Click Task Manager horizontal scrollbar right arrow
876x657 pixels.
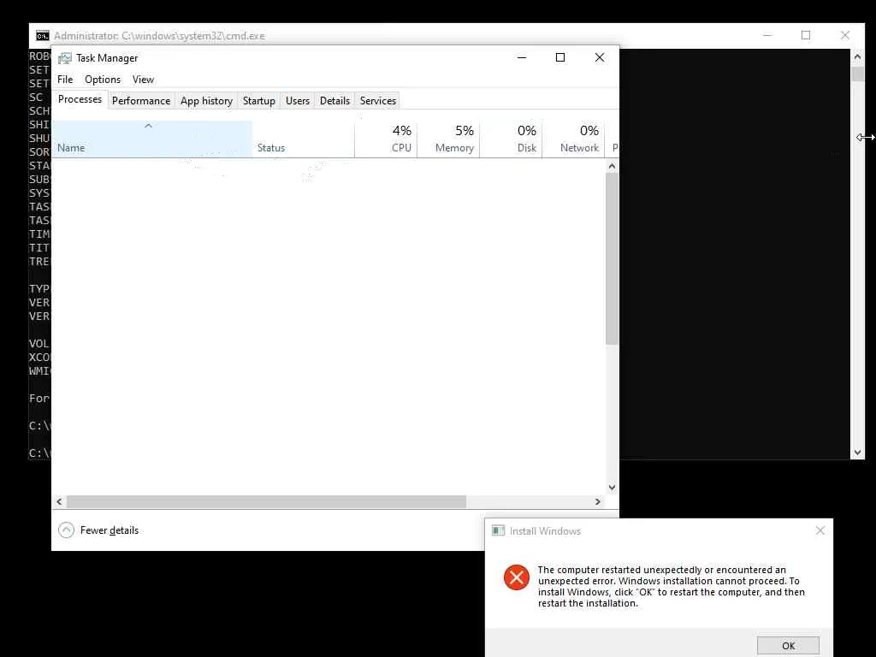click(x=598, y=501)
